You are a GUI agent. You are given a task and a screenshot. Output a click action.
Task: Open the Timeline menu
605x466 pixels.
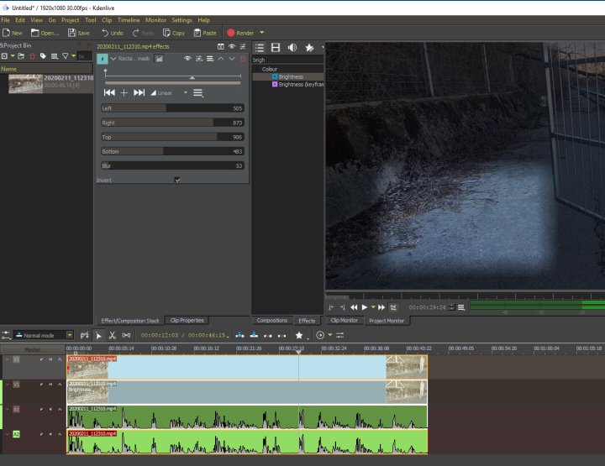coord(129,20)
